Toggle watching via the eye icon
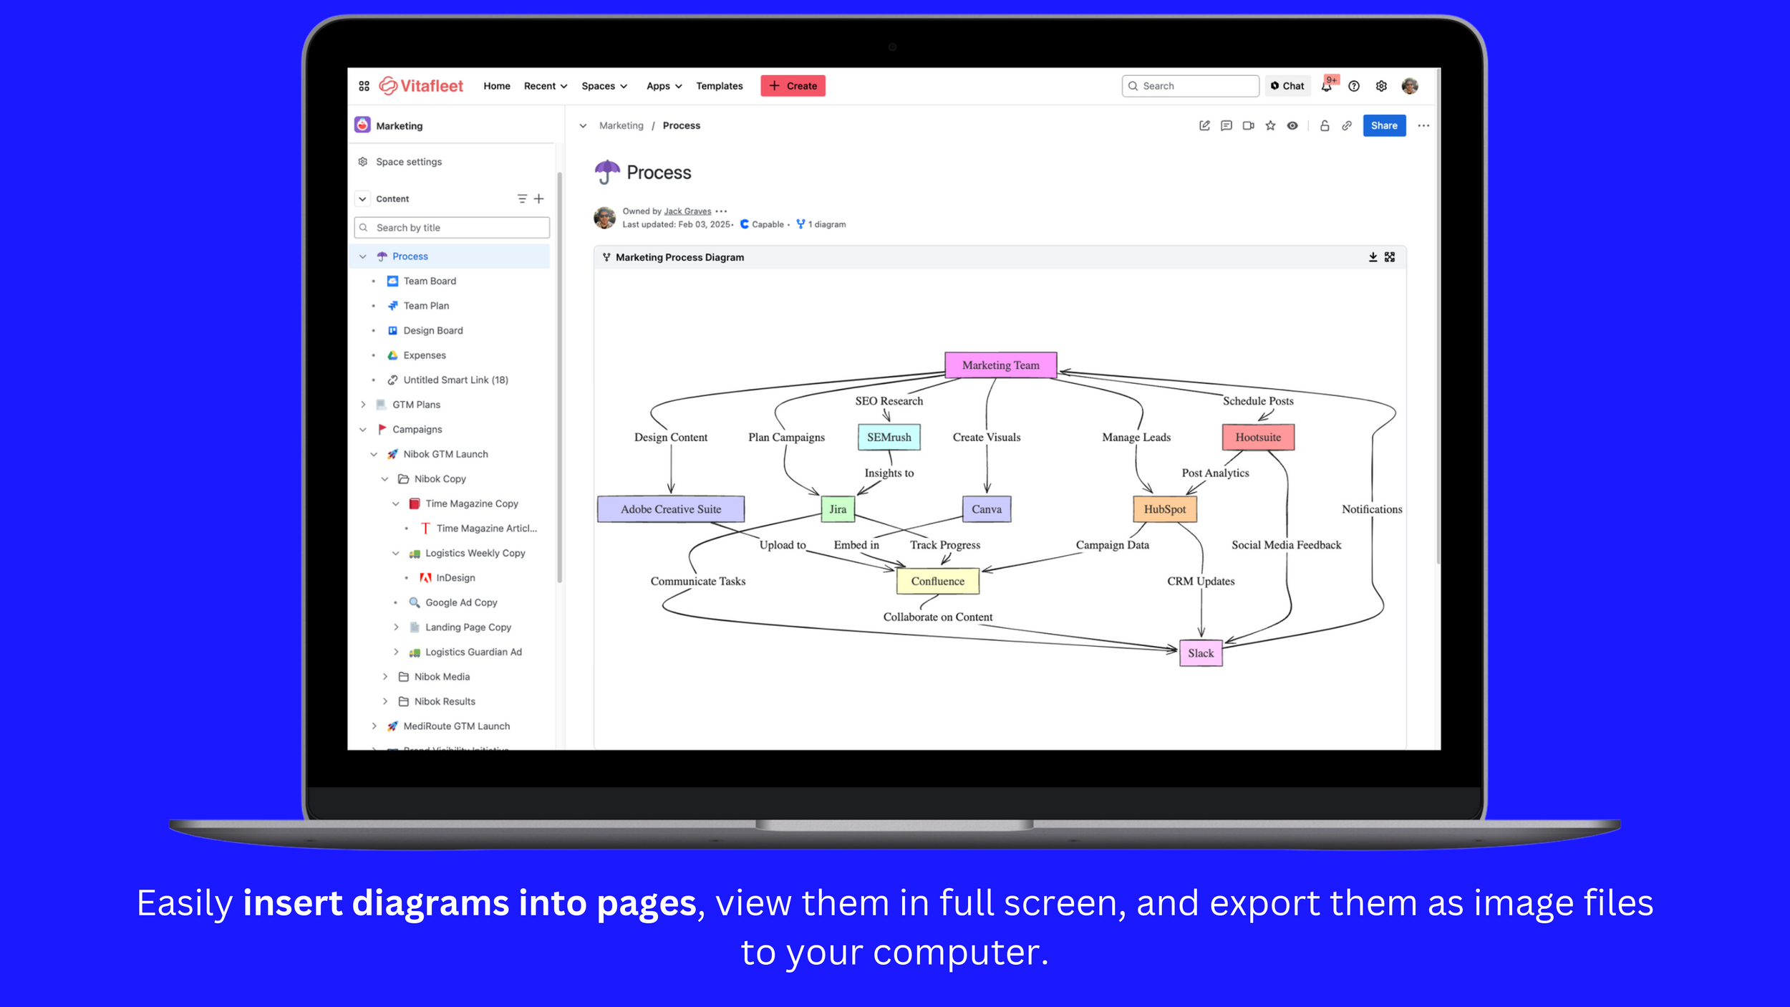This screenshot has height=1007, width=1790. 1292,125
